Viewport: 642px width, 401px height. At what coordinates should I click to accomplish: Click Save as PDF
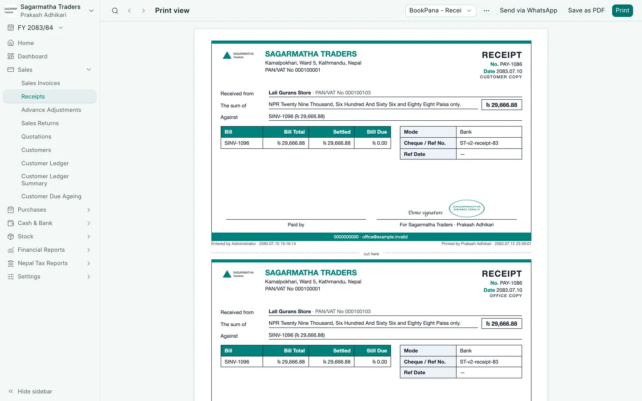click(x=586, y=11)
